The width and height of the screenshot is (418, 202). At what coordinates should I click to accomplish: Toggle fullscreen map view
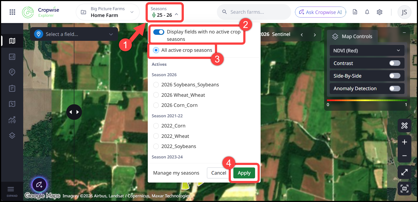pyautogui.click(x=404, y=172)
